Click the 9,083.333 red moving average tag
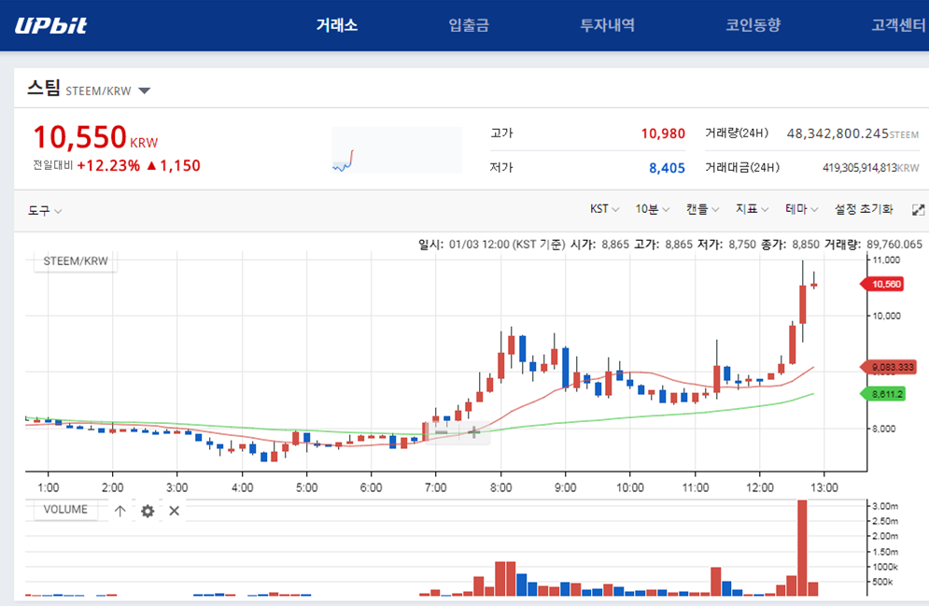The height and width of the screenshot is (606, 929). (x=888, y=367)
